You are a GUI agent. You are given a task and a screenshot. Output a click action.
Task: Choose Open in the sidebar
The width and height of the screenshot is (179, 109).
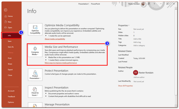(10, 28)
